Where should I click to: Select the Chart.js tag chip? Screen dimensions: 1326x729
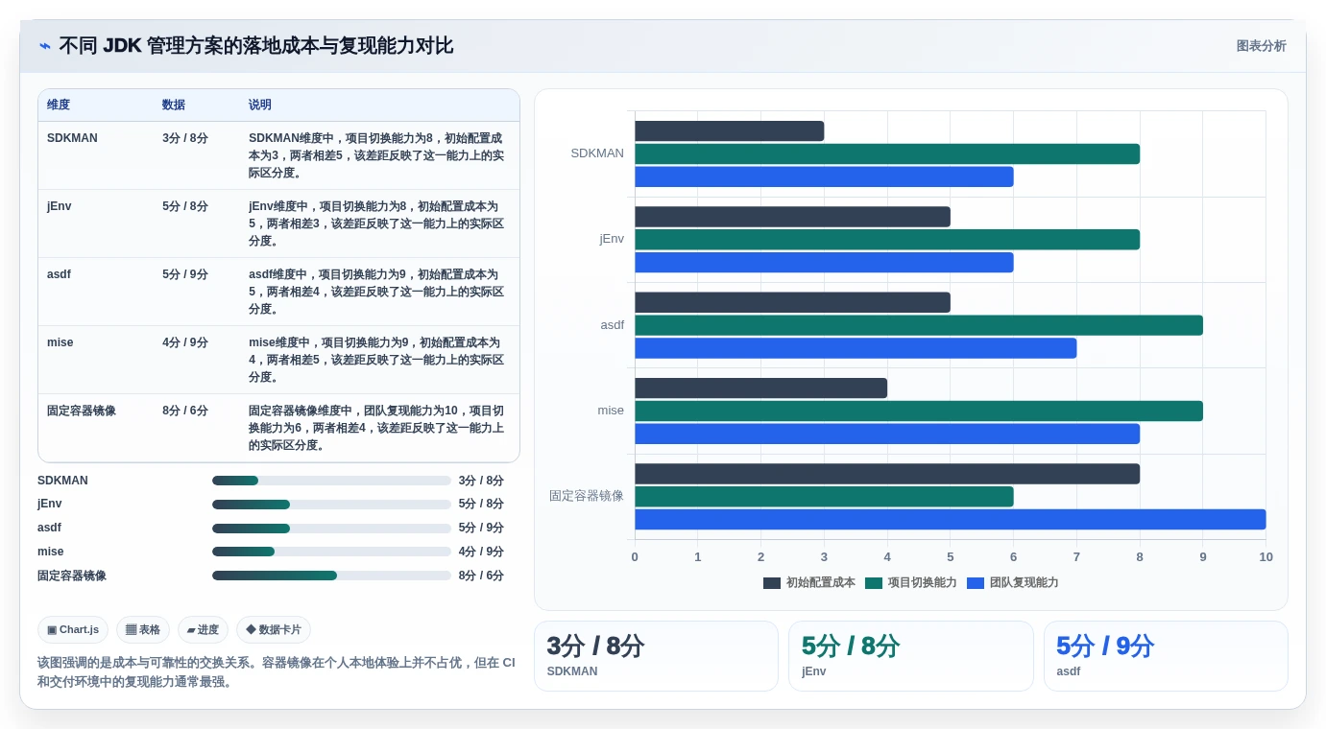pyautogui.click(x=73, y=629)
